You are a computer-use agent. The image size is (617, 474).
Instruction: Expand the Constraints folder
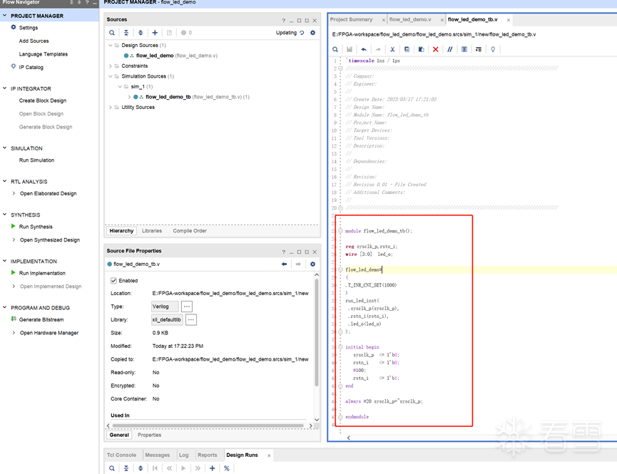(111, 66)
